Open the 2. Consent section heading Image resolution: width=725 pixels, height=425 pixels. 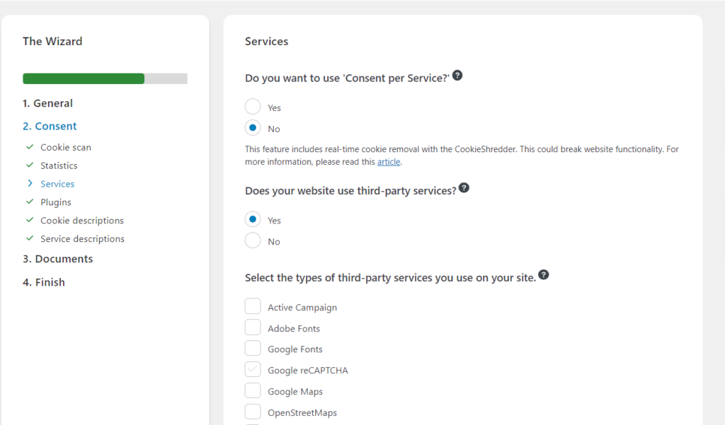point(50,126)
